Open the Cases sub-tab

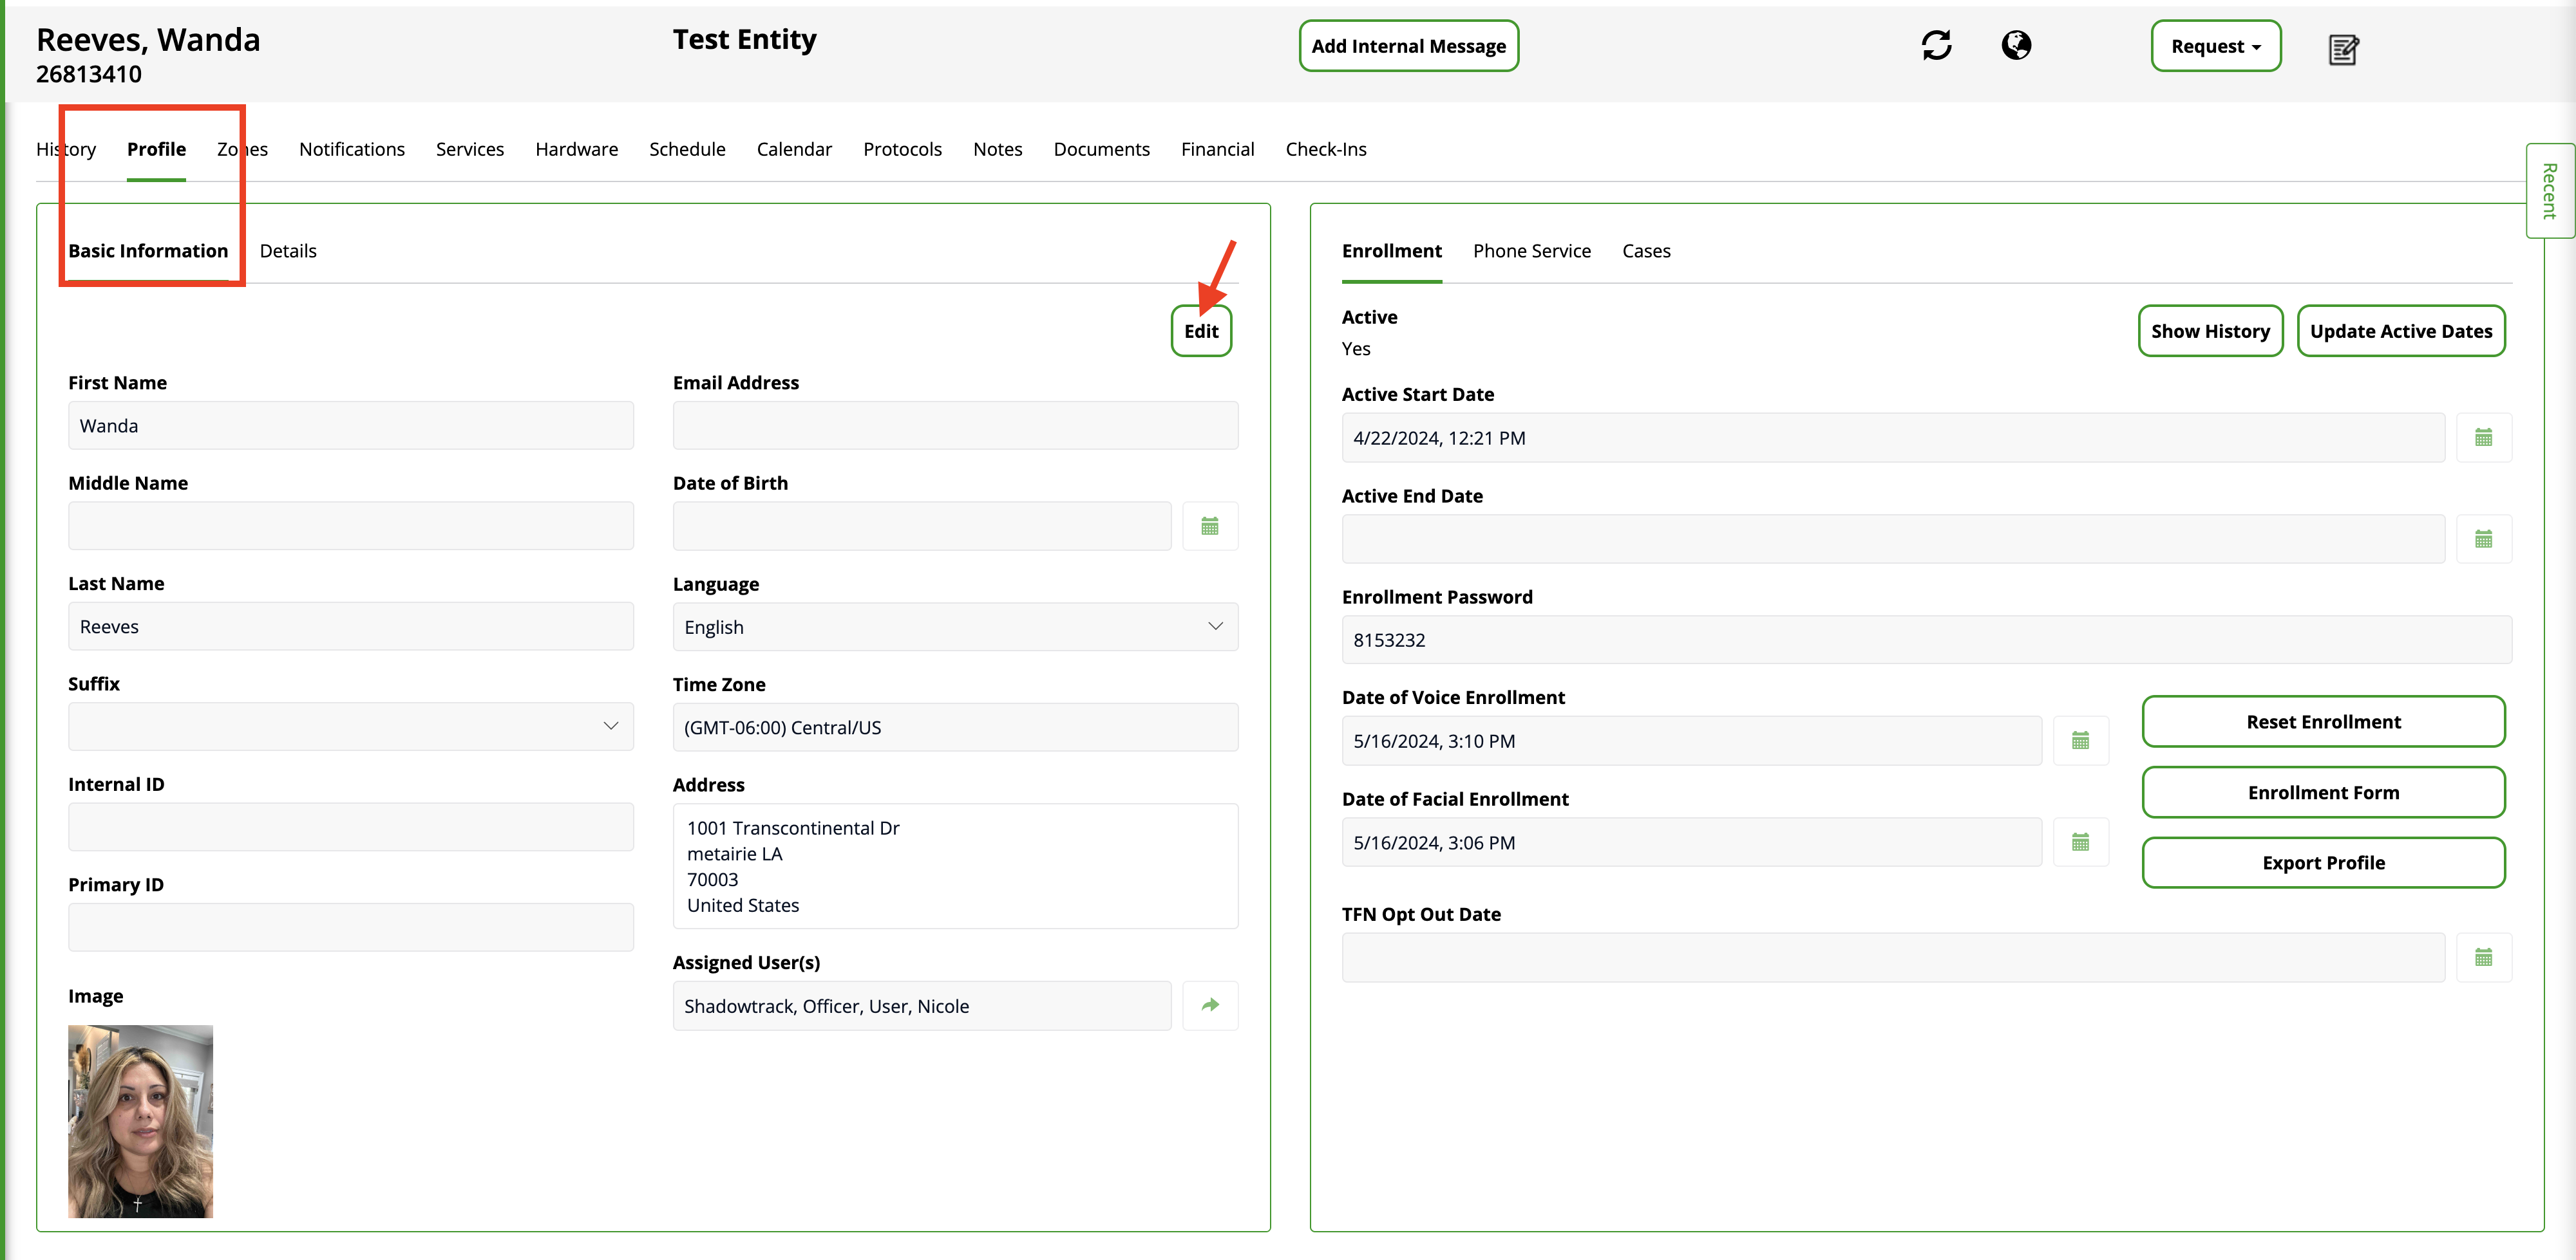(x=1646, y=251)
